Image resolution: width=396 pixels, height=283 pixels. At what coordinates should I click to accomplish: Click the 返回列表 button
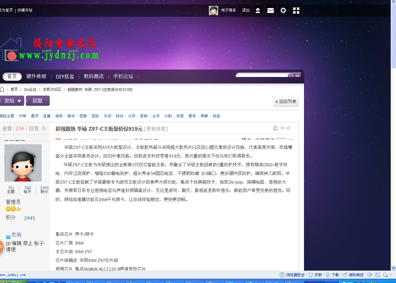tap(286, 101)
